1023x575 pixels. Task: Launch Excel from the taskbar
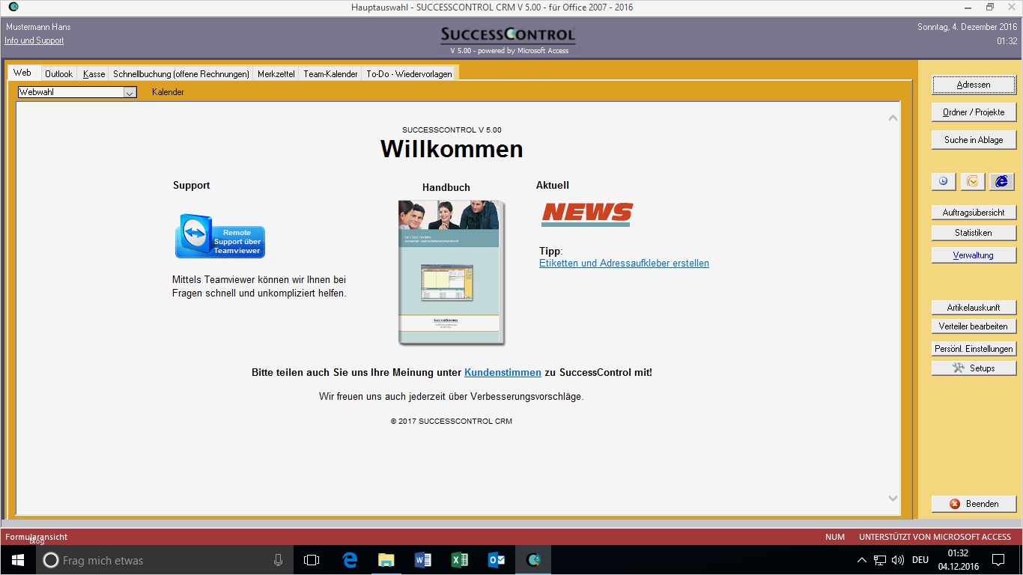click(460, 560)
